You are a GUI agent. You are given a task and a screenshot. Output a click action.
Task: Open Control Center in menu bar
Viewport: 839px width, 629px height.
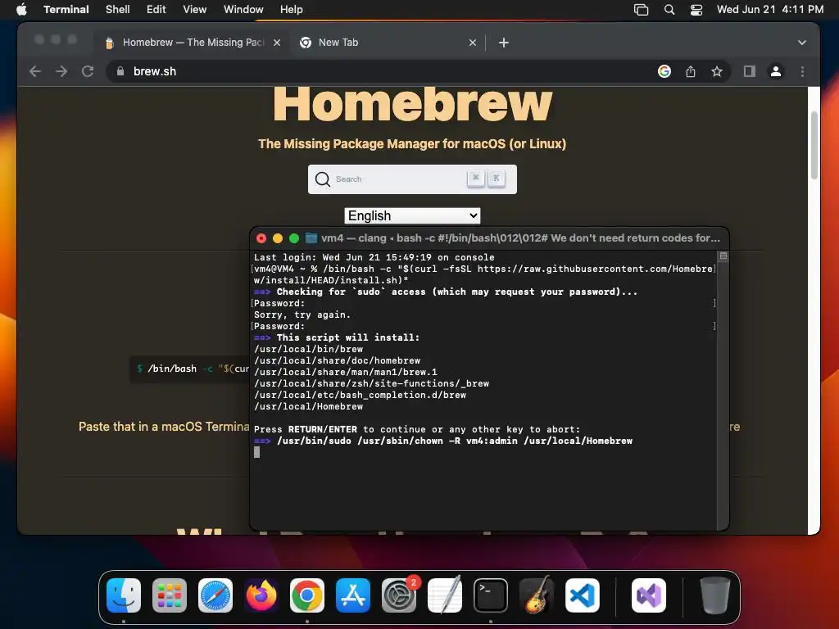tap(696, 10)
